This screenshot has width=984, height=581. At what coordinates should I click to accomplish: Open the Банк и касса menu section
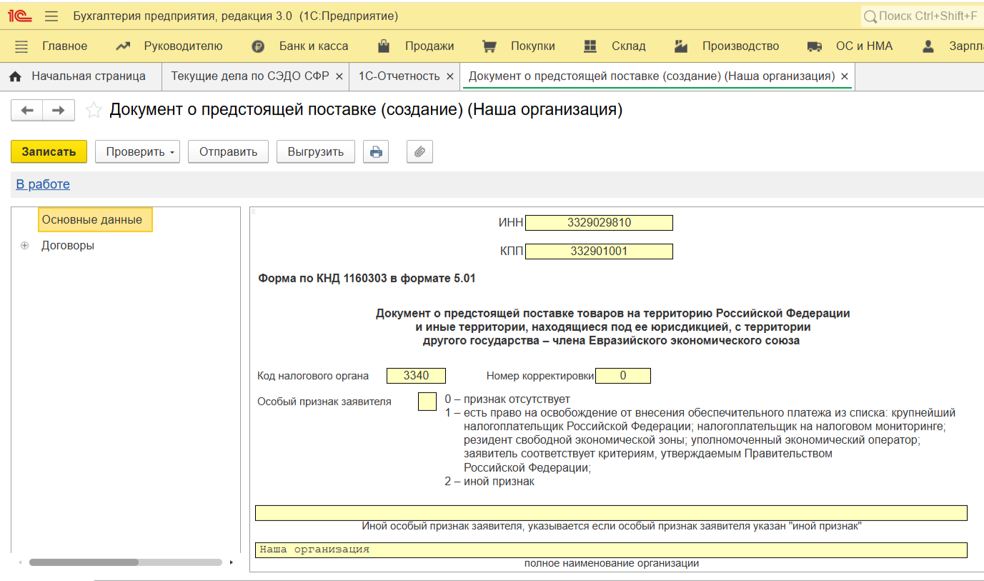314,46
